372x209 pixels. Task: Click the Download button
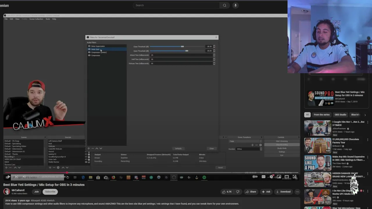(283, 192)
